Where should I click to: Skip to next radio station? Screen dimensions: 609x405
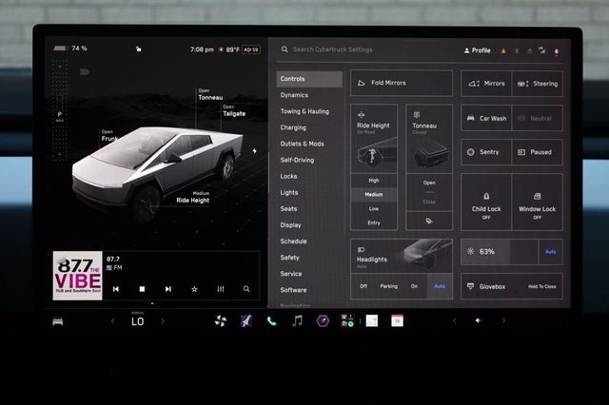(168, 289)
